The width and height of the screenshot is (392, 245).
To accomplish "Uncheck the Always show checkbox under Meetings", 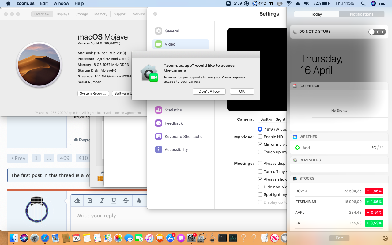I will [x=260, y=179].
